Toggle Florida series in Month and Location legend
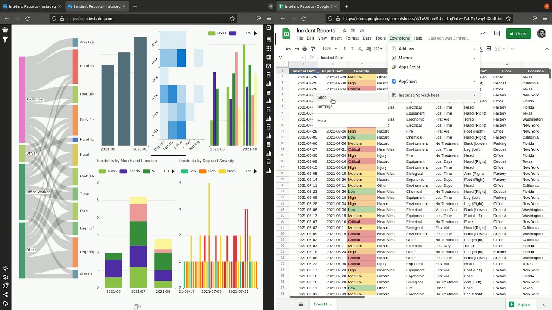 click(x=130, y=171)
